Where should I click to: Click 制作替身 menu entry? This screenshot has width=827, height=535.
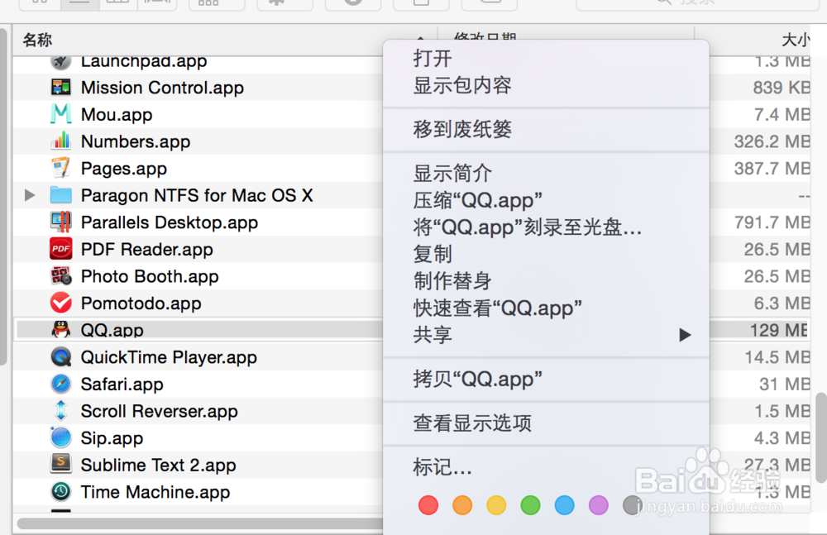(x=452, y=281)
